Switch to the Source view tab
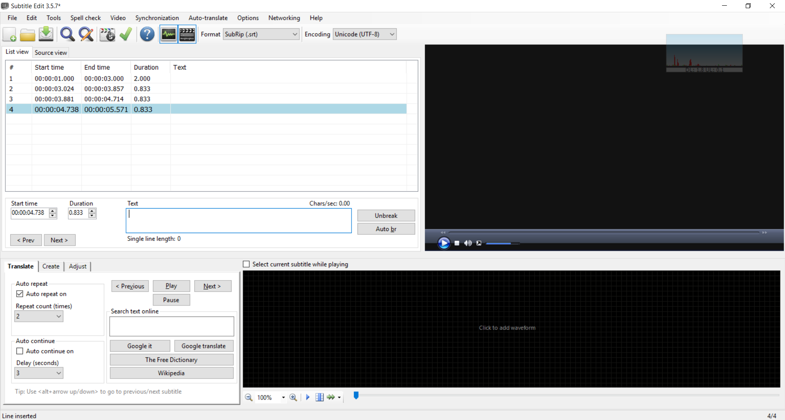Screen dimensions: 785x420 click(50, 52)
